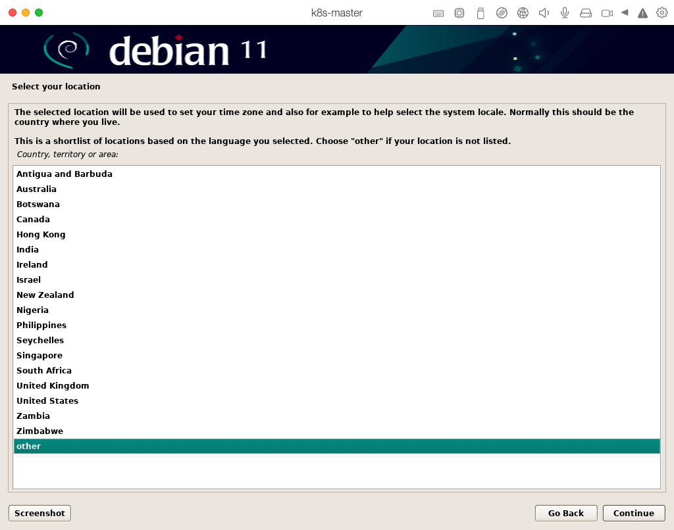674x530 pixels.
Task: Click the Go Back button
Action: pyautogui.click(x=565, y=514)
